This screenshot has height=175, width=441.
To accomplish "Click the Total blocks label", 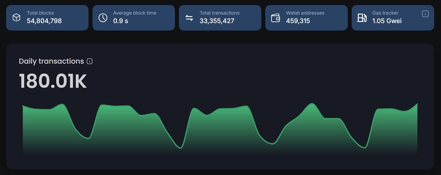I will 40,13.
